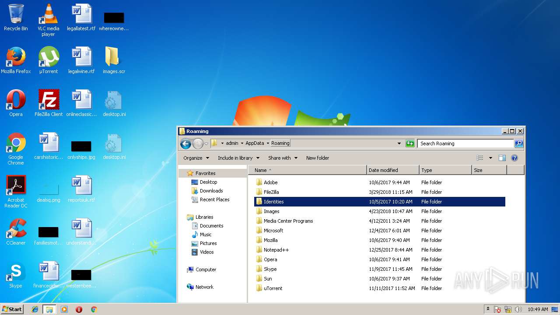The image size is (560, 315).
Task: Open recent pages dropdown arrow
Action: tap(206, 143)
